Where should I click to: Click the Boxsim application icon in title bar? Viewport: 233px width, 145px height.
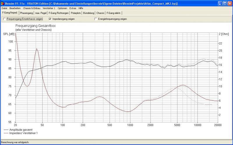(x=3, y=3)
